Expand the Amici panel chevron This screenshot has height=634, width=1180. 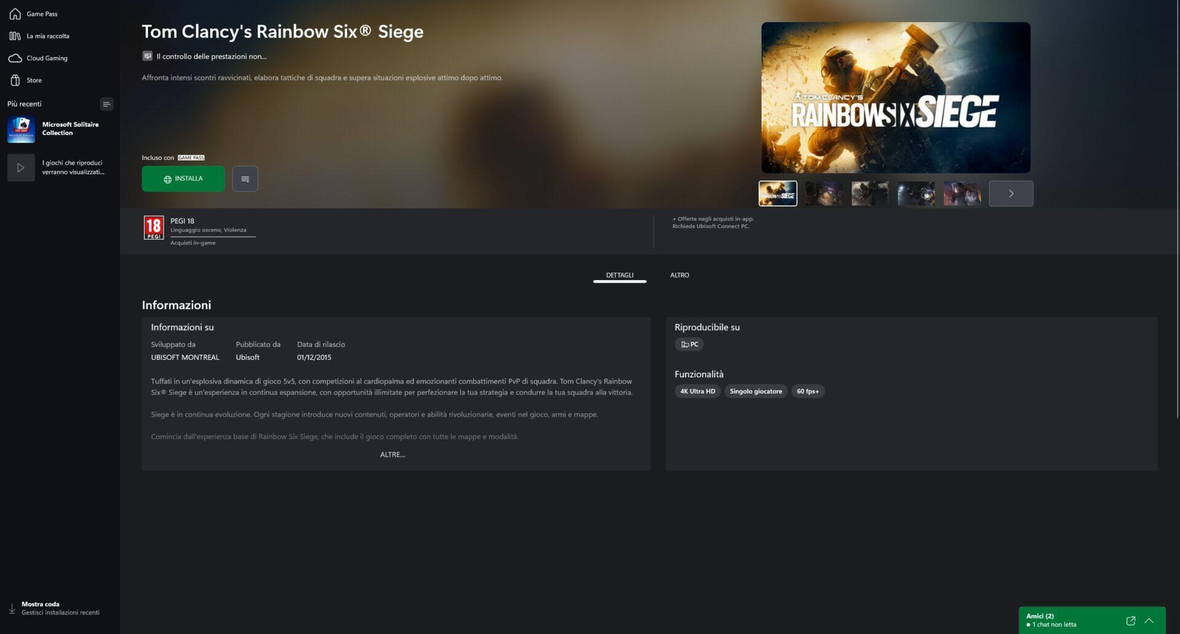(x=1149, y=620)
